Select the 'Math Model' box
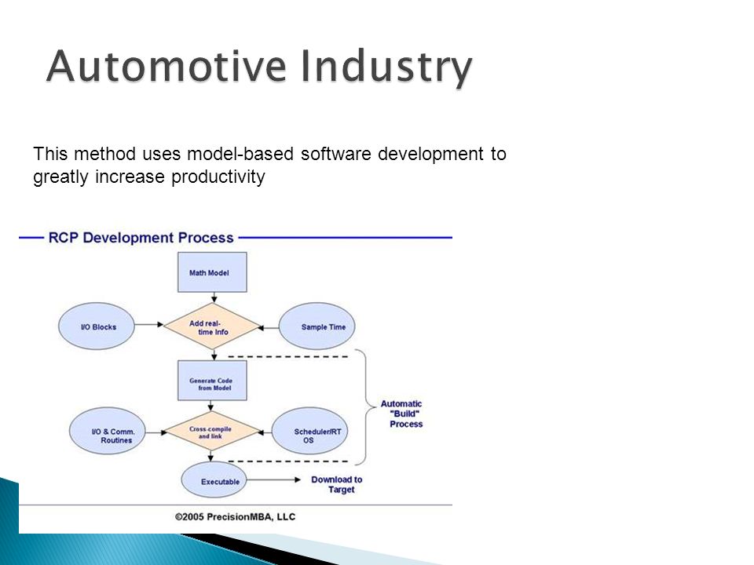The height and width of the screenshot is (565, 754). click(212, 272)
